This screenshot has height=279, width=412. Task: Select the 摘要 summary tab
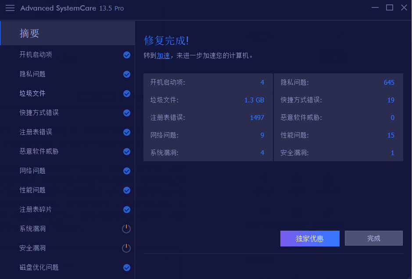68,33
